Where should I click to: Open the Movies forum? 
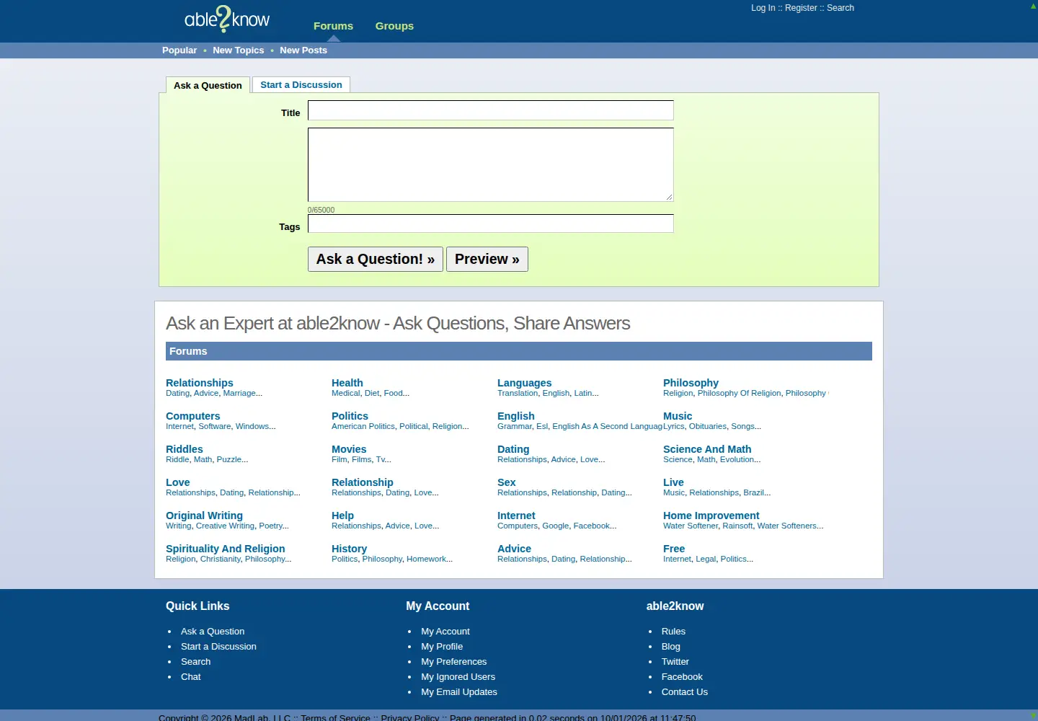point(349,449)
